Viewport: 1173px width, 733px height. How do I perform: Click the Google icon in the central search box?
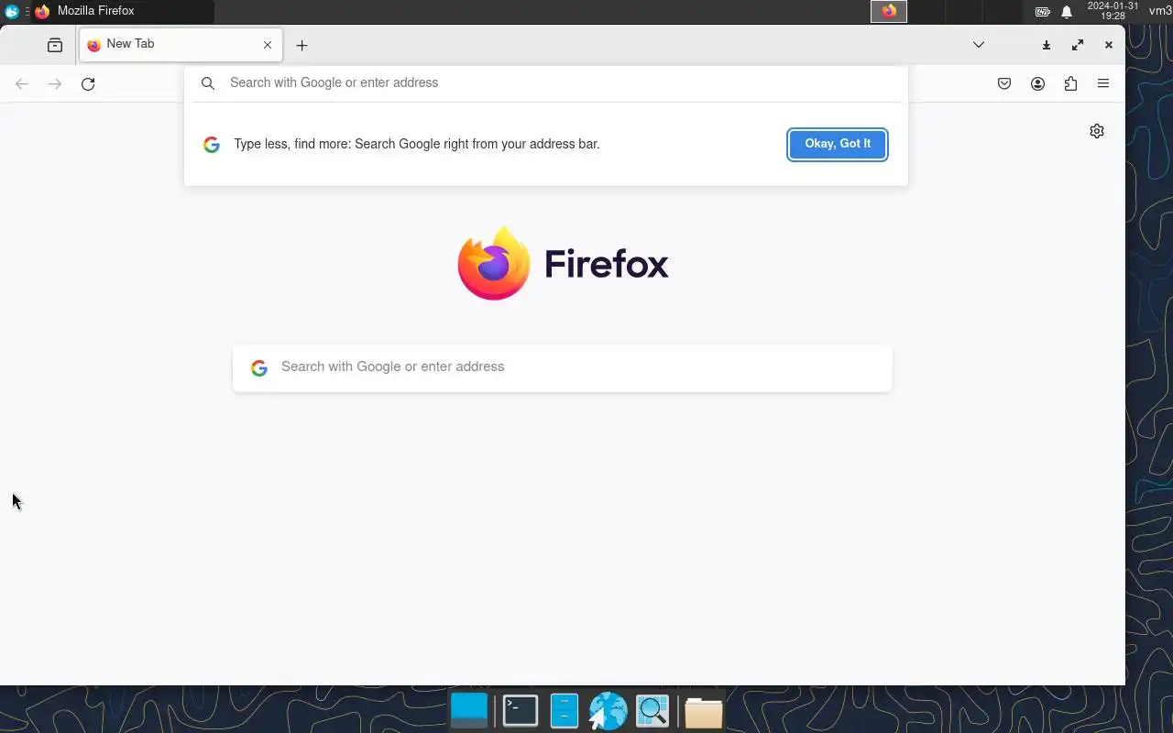259,367
